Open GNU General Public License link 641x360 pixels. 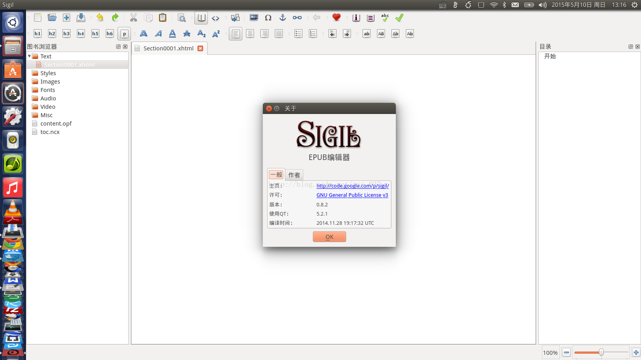click(x=352, y=195)
